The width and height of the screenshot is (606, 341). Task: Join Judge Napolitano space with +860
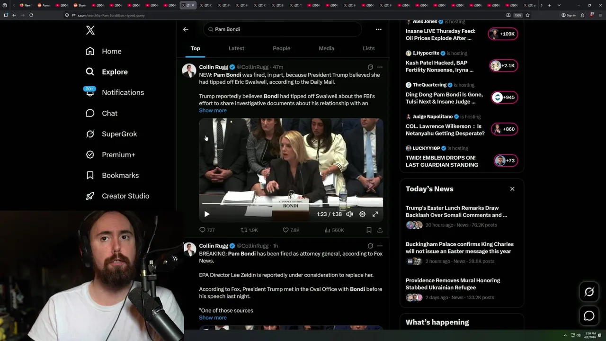(x=504, y=129)
